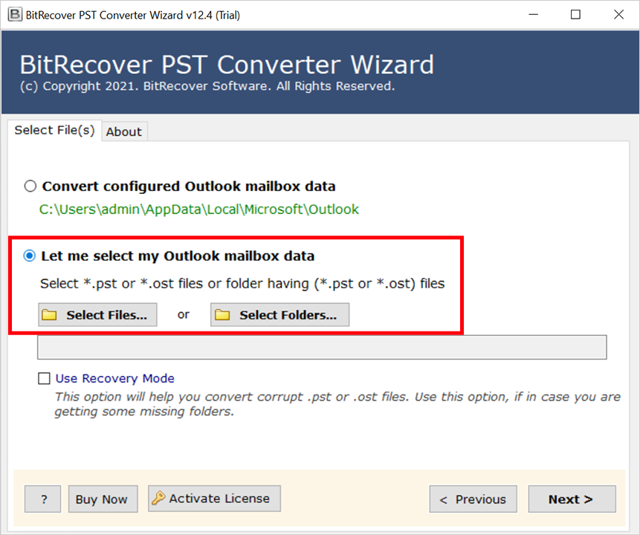
Task: Open the Select File(s) tab
Action: click(x=54, y=130)
